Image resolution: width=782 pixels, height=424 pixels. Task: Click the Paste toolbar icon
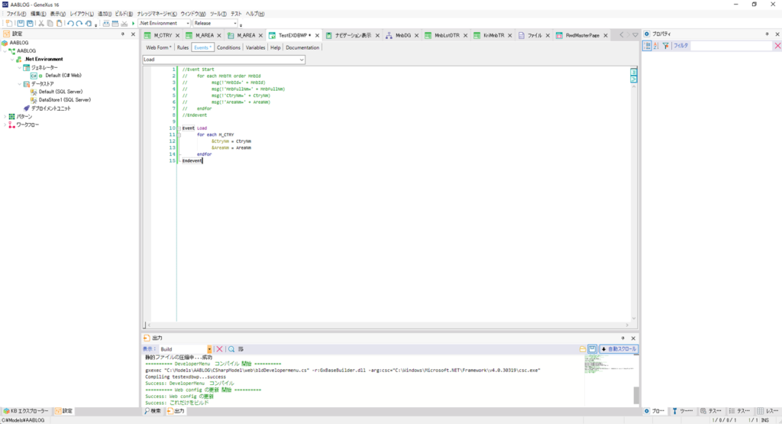[60, 24]
